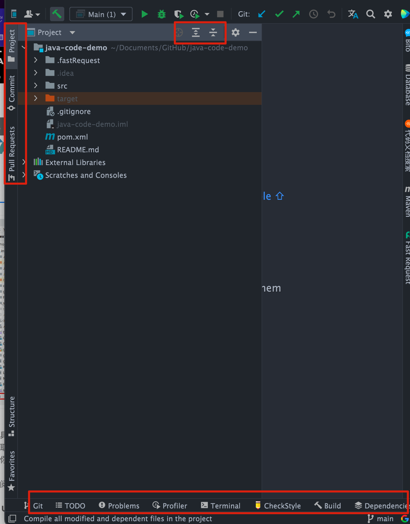
Task: Toggle the Structure tool window
Action: [x=11, y=416]
